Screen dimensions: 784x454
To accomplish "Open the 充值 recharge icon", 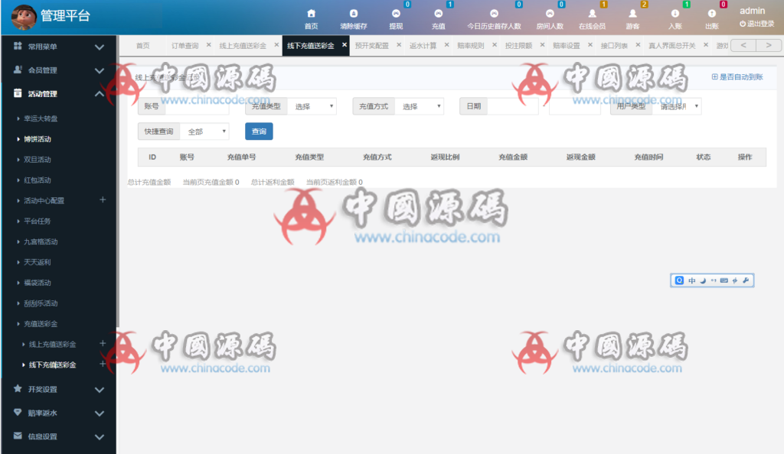I will point(438,14).
